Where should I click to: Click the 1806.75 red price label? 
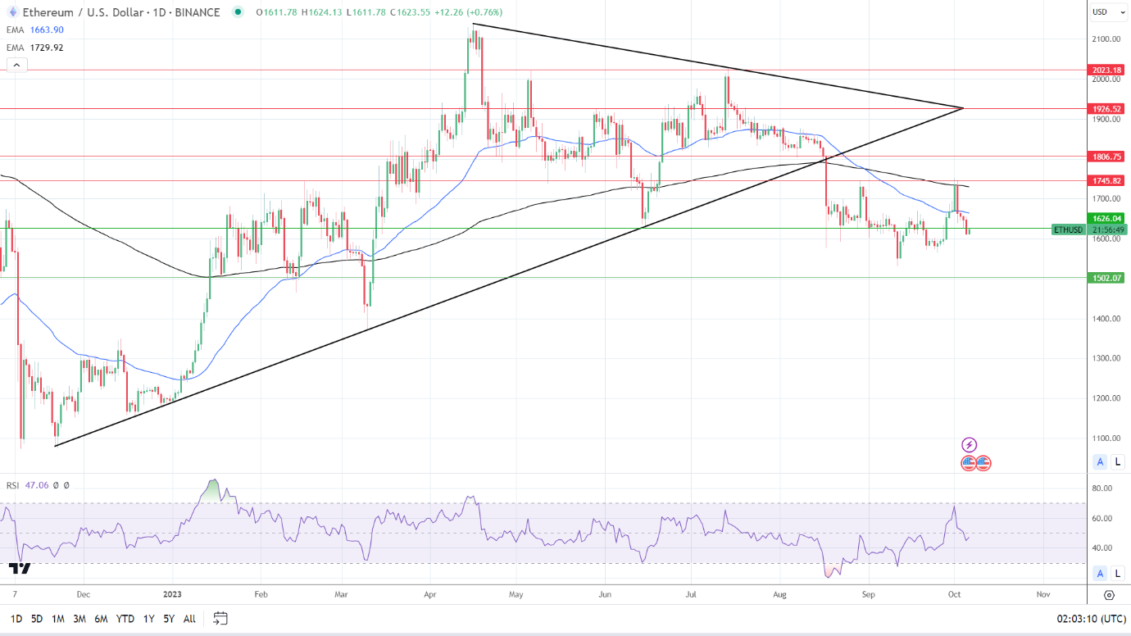click(x=1106, y=156)
